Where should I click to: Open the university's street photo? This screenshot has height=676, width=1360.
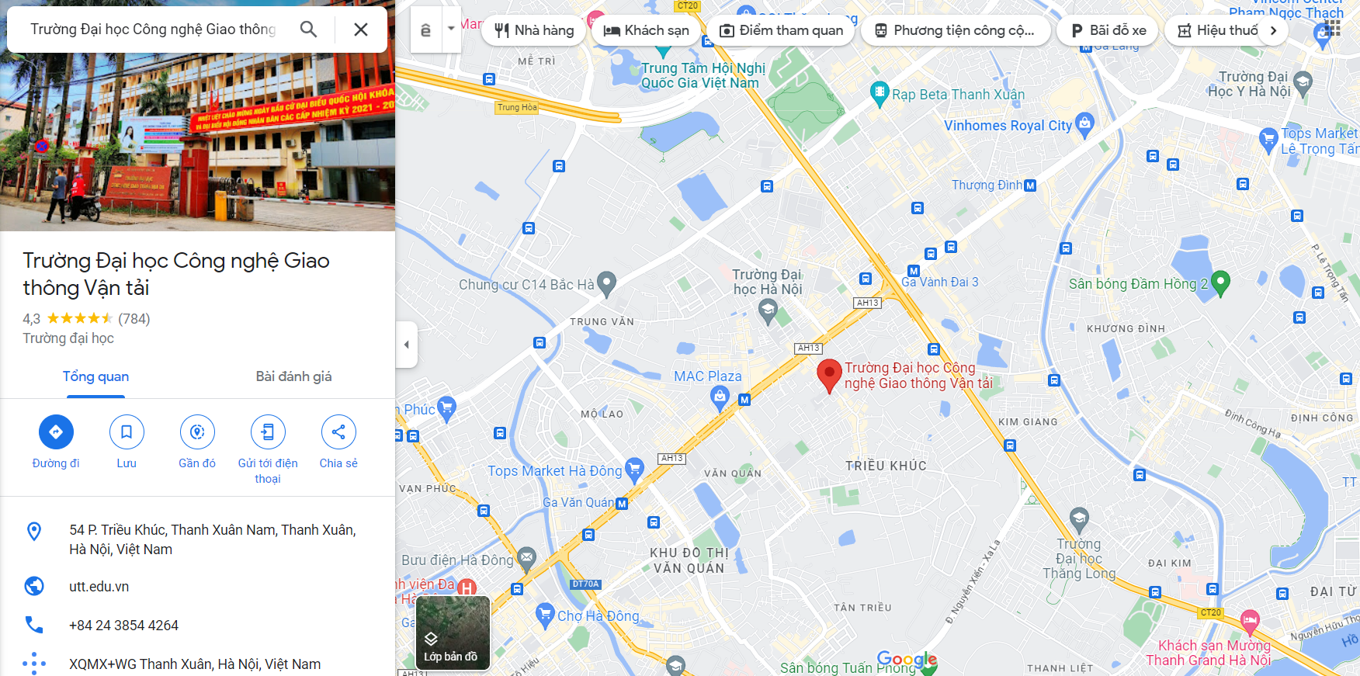[197, 116]
